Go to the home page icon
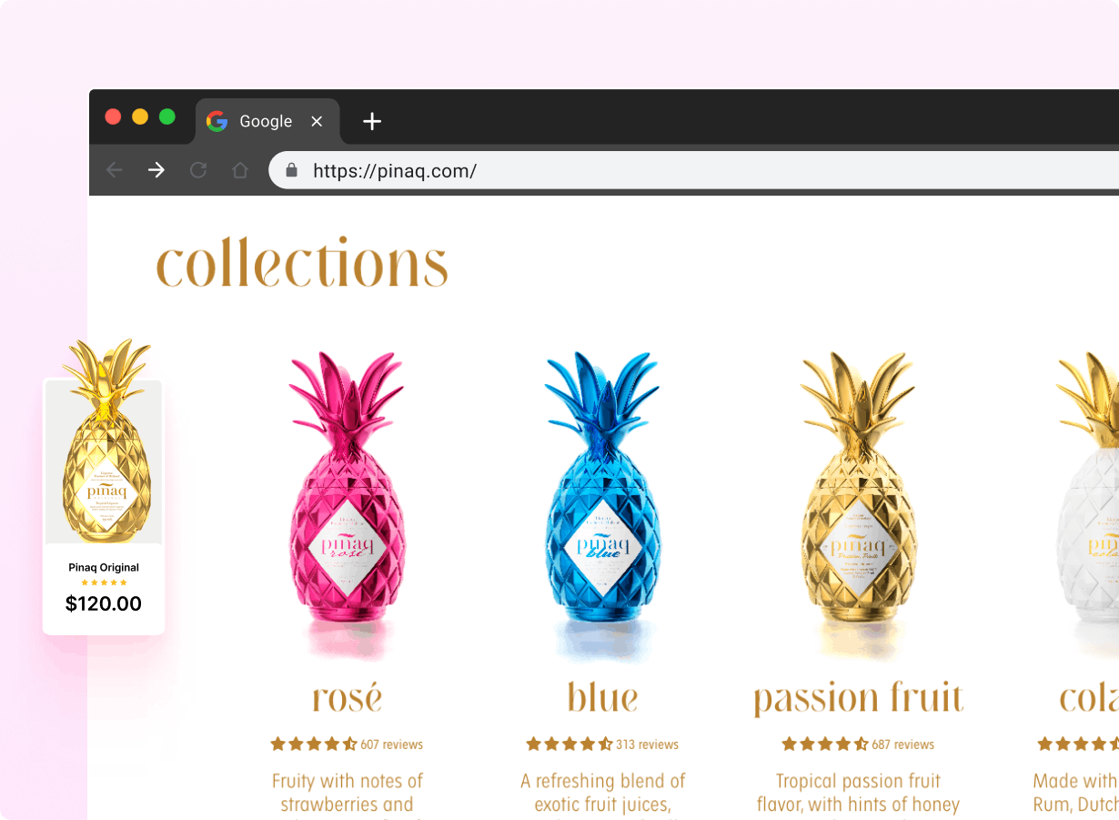Image resolution: width=1119 pixels, height=820 pixels. (x=240, y=170)
